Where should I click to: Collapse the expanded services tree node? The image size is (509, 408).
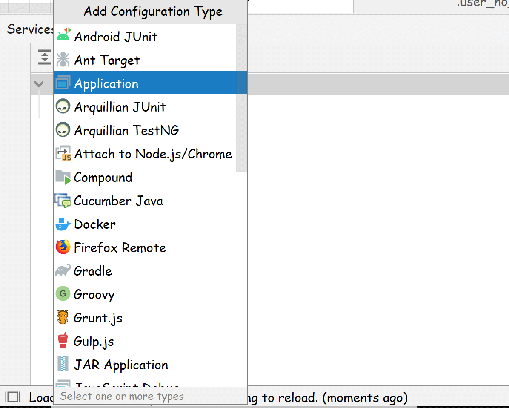[39, 84]
